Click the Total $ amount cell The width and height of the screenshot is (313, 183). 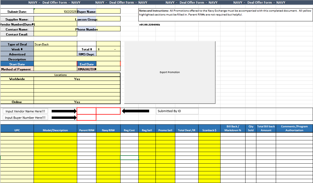pos(108,49)
